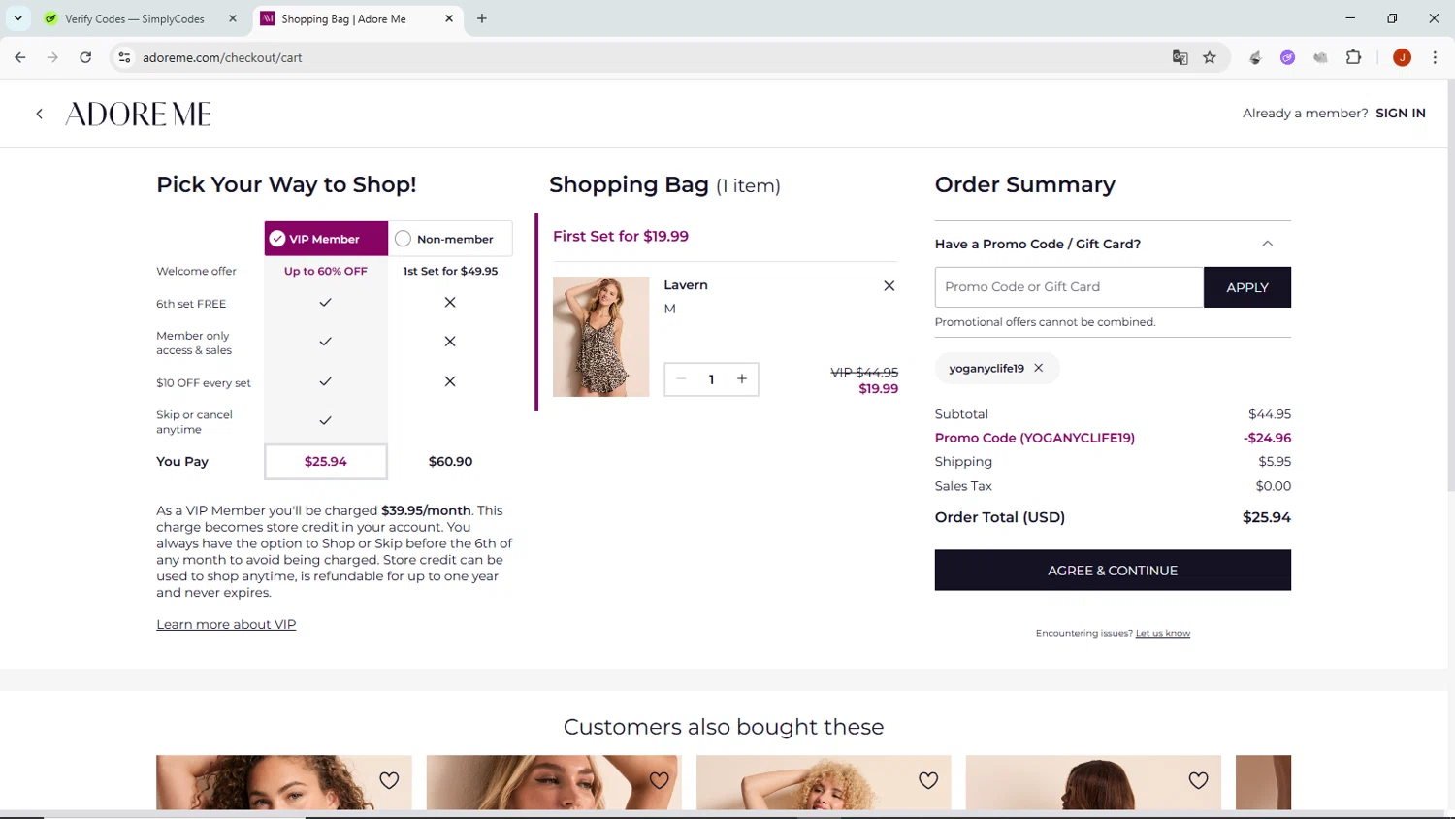Click the Non-member $60.90 price

(450, 462)
